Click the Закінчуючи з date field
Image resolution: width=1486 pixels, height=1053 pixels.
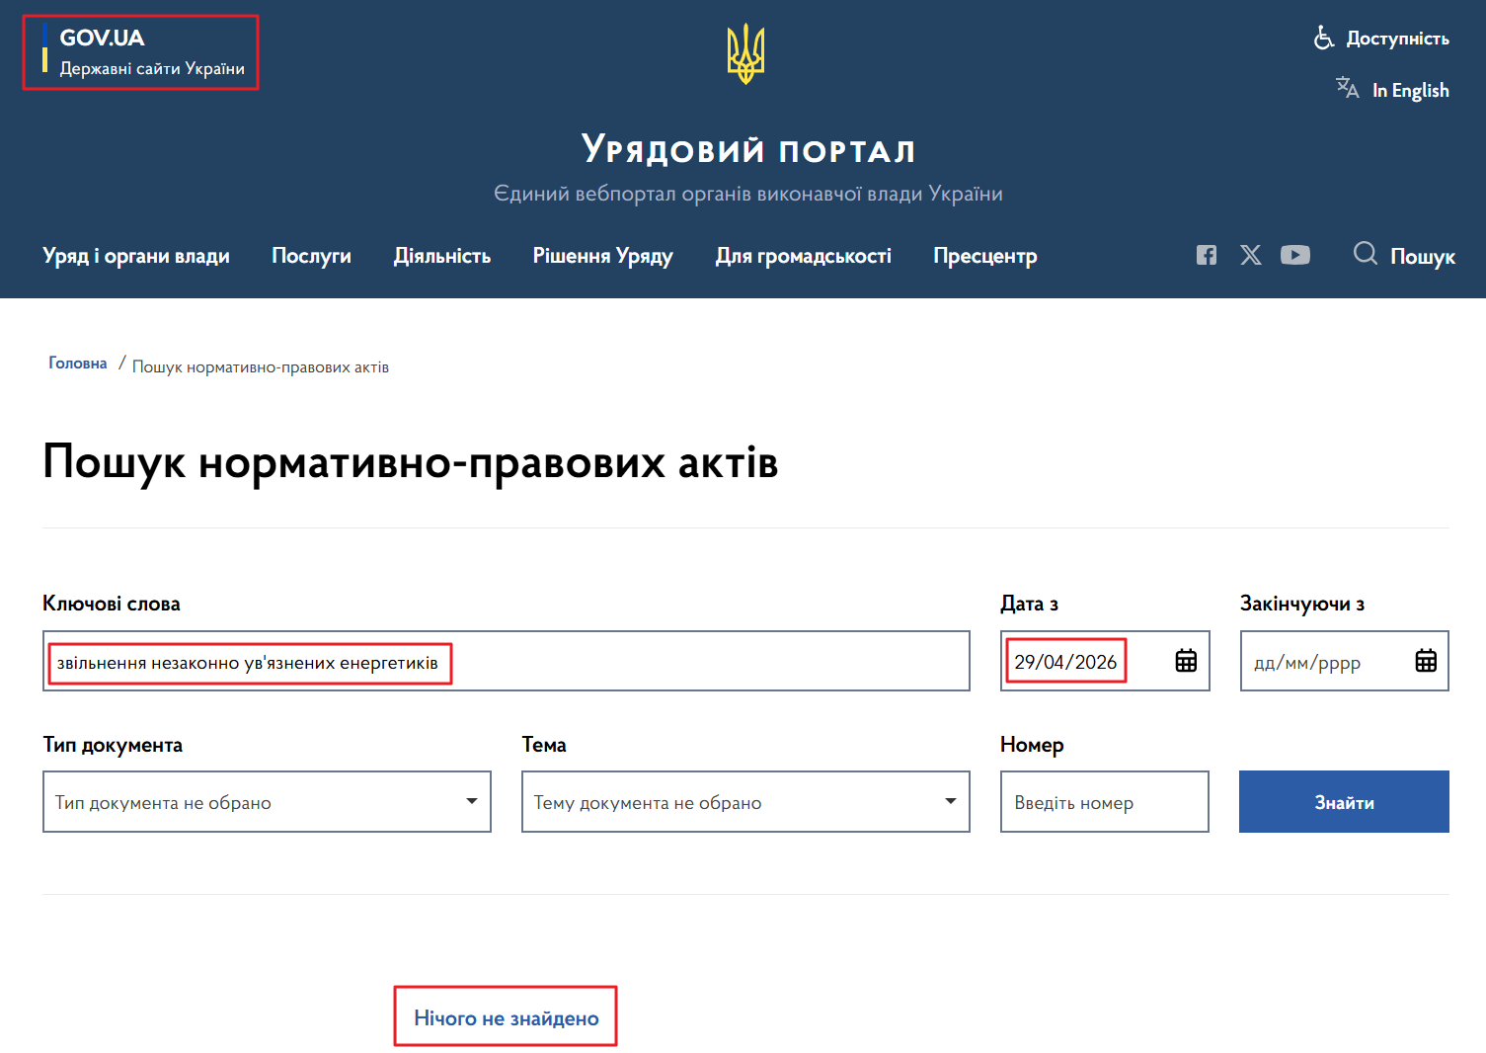1344,661
